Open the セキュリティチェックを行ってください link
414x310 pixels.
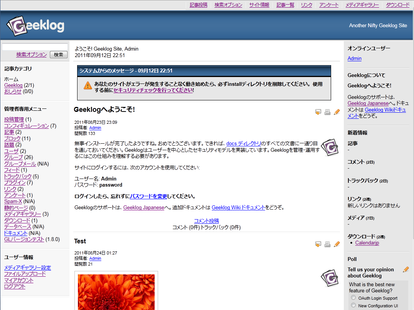pos(153,90)
